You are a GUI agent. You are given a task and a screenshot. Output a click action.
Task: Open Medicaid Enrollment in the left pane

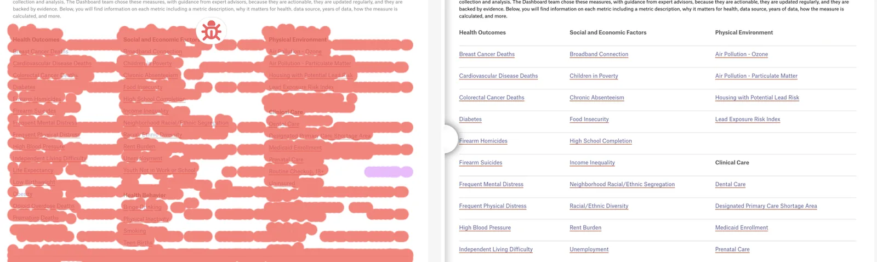[295, 148]
